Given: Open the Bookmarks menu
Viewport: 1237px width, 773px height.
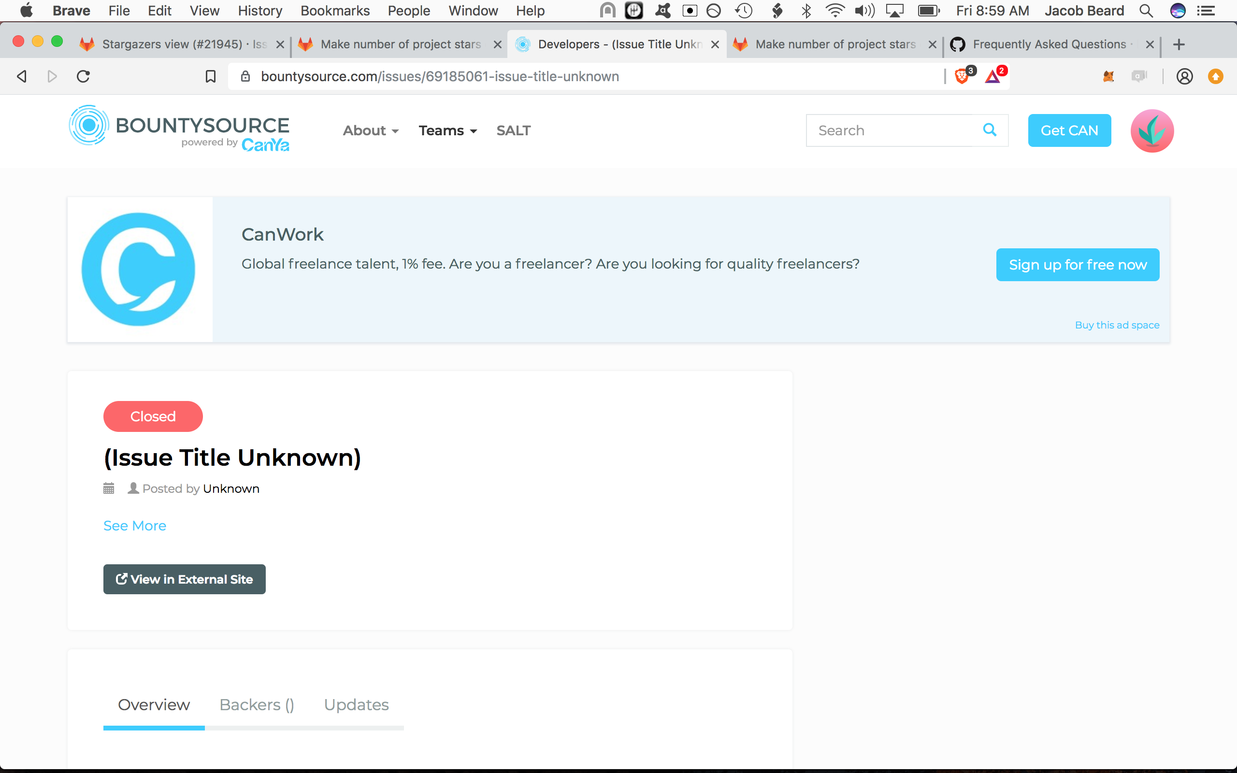Looking at the screenshot, I should point(335,10).
